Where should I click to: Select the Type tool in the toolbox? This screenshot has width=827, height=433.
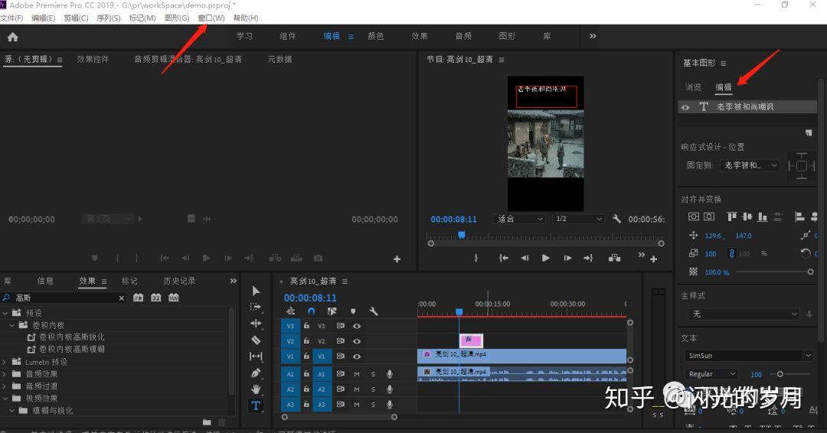coord(256,405)
